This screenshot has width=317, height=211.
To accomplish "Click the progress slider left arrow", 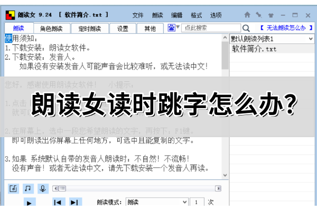I will [55, 188].
